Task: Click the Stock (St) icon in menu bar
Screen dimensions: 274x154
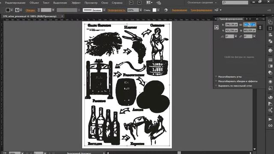Action: (x=139, y=3)
